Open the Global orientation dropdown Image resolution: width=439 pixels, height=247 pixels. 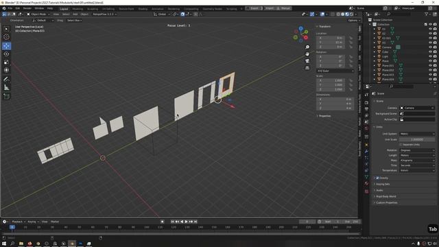click(x=162, y=14)
